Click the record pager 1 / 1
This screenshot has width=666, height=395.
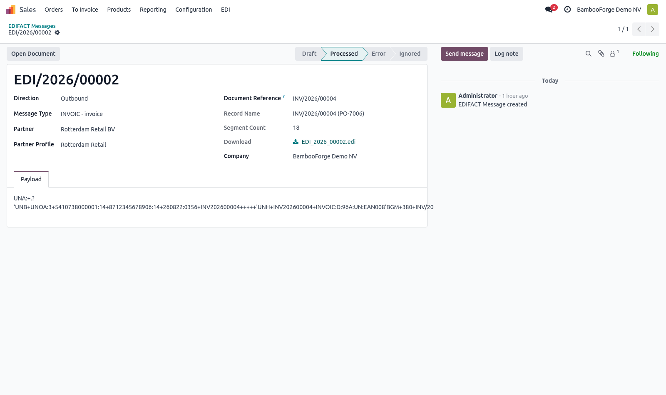[623, 29]
